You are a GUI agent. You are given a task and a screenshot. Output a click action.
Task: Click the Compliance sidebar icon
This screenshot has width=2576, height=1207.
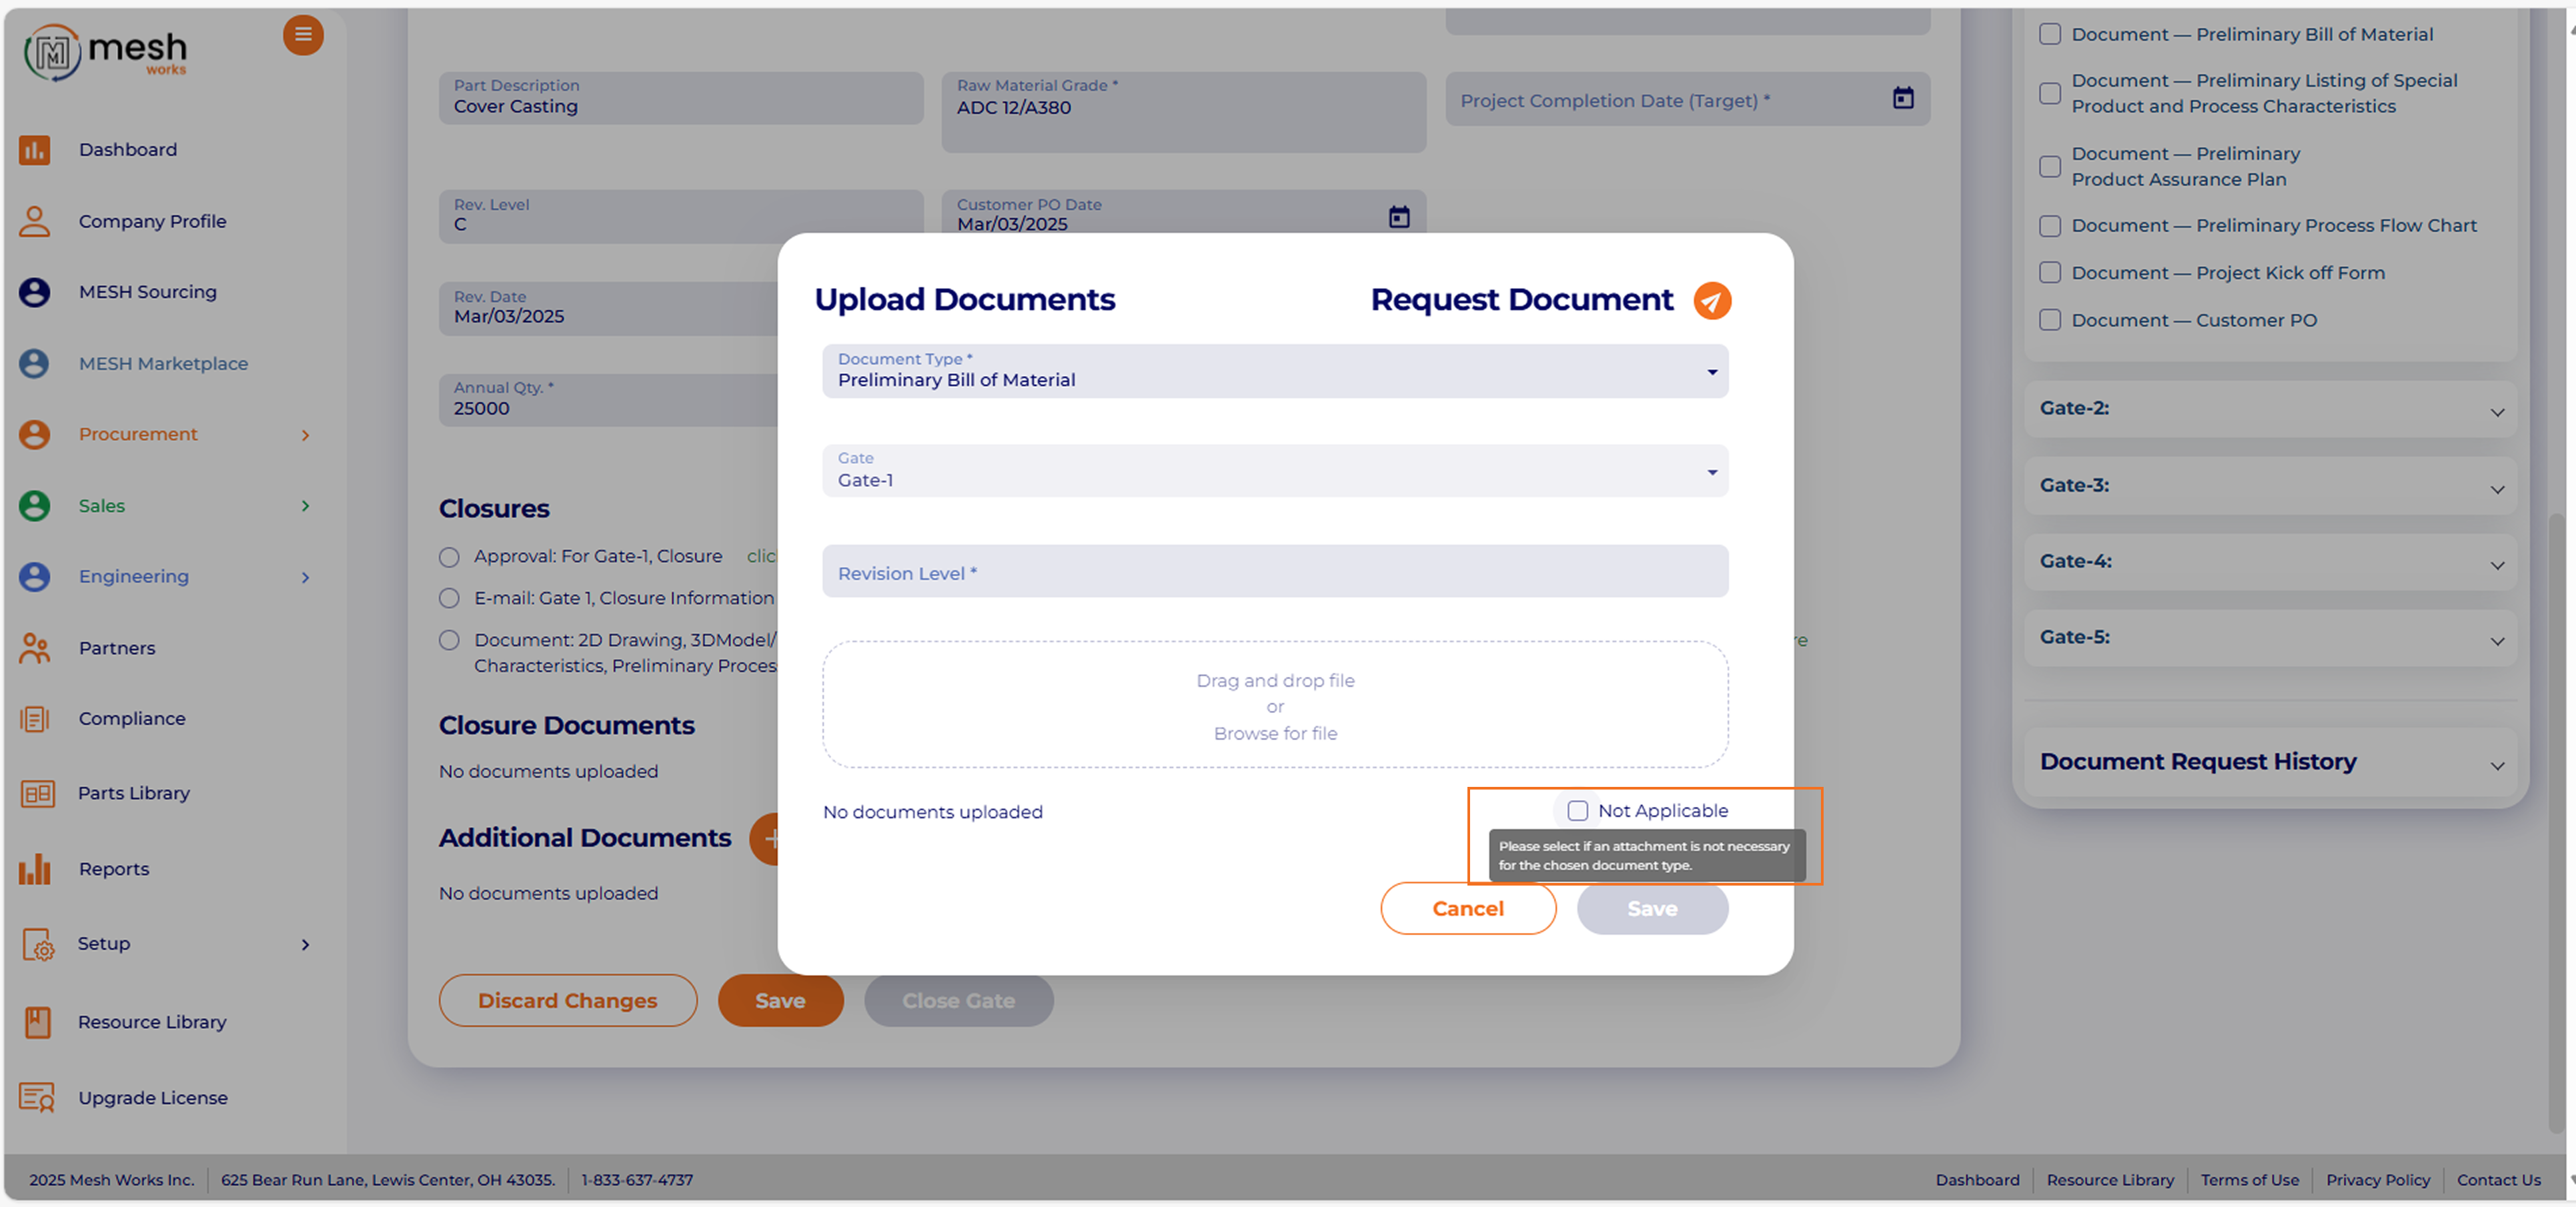[35, 719]
